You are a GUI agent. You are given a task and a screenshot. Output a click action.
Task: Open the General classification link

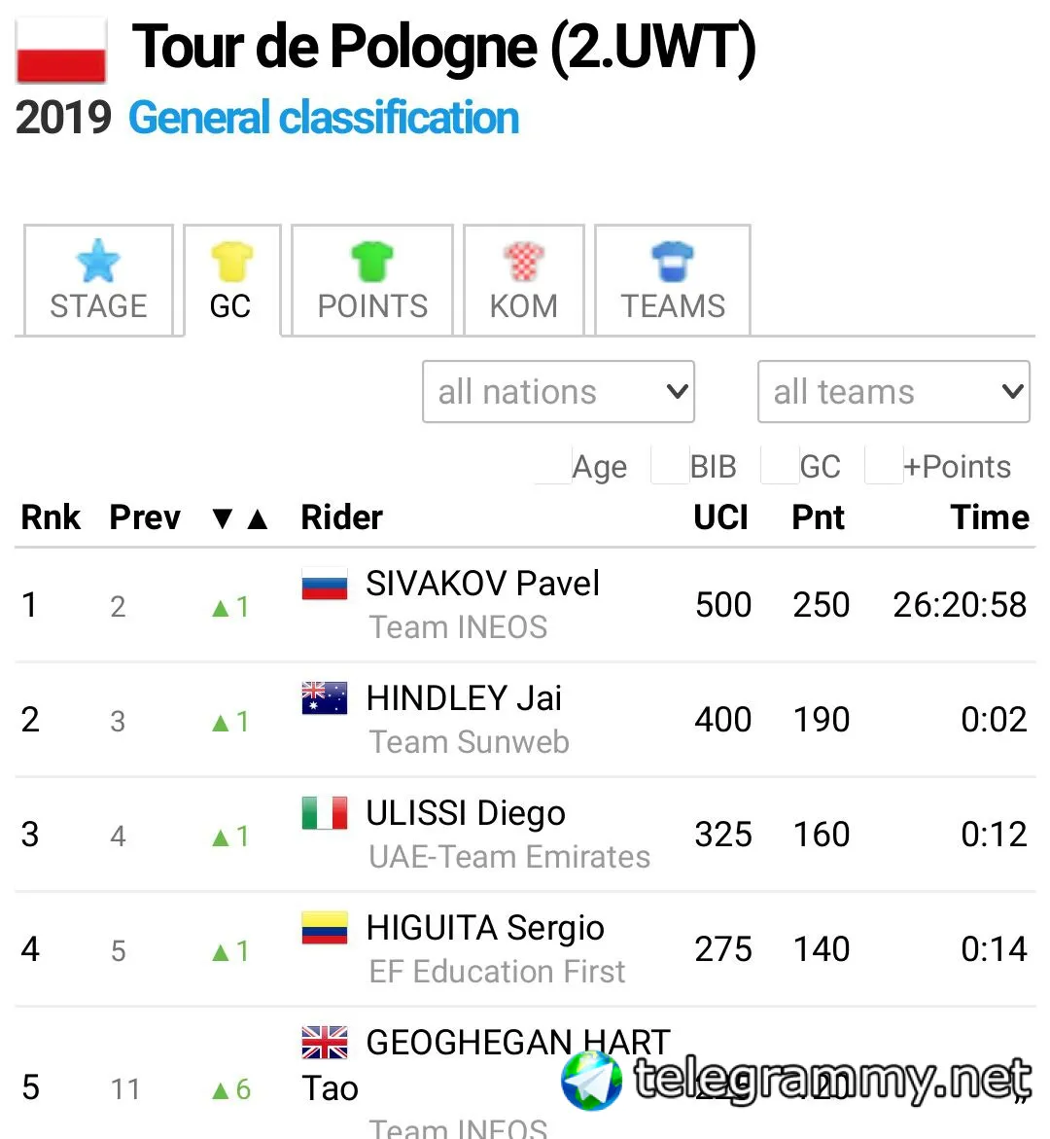pyautogui.click(x=324, y=118)
